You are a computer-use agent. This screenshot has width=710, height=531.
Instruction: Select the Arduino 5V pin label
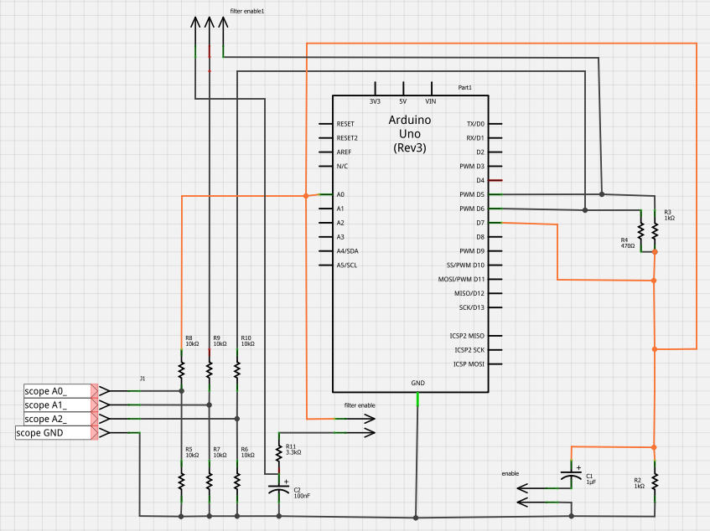pyautogui.click(x=403, y=101)
